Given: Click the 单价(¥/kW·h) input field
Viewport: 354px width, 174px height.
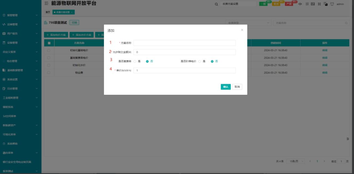Looking at the screenshot, I should point(185,71).
